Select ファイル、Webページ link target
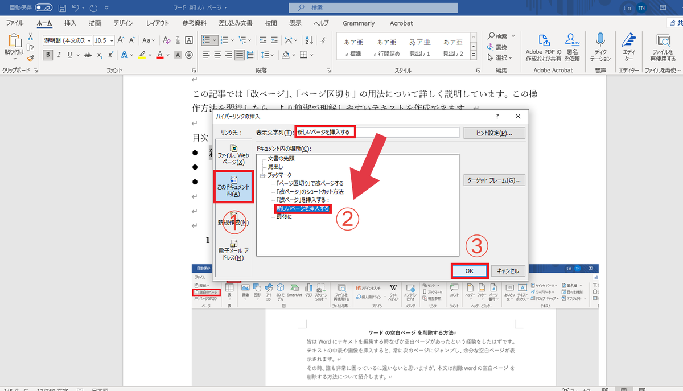Image resolution: width=683 pixels, height=391 pixels. pos(233,155)
